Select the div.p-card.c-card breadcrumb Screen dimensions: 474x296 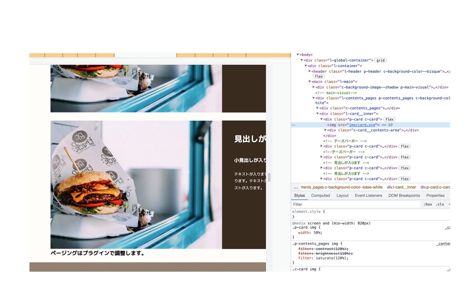click(x=435, y=187)
